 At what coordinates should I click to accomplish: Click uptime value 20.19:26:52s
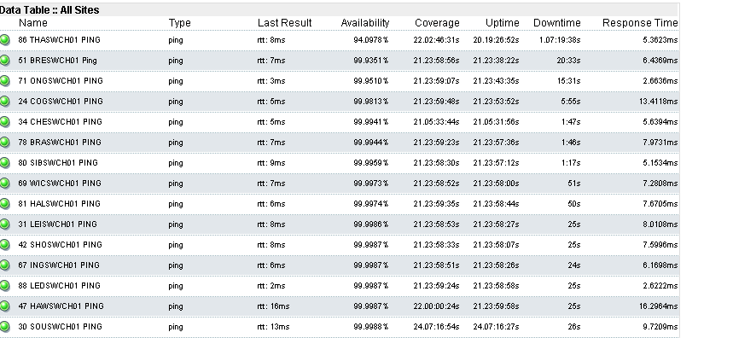pos(496,40)
